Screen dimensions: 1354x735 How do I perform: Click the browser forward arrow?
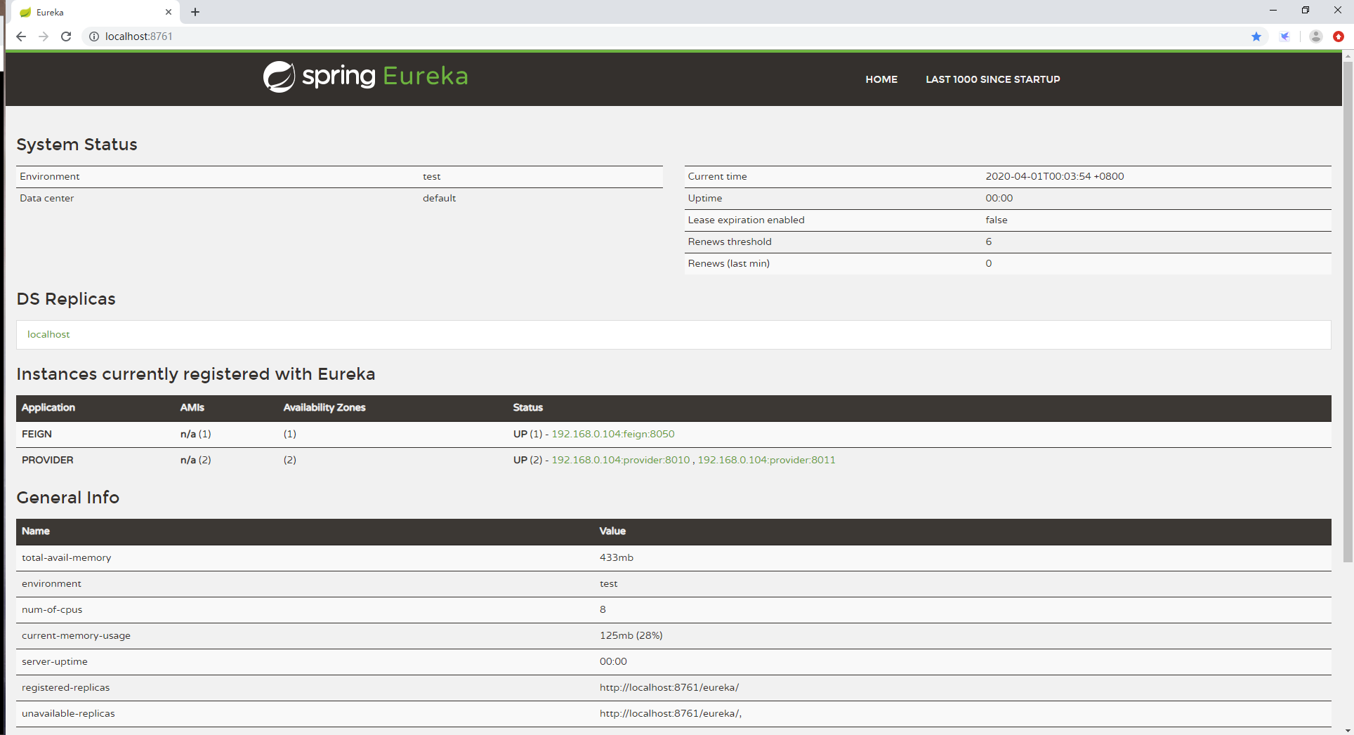pos(44,37)
